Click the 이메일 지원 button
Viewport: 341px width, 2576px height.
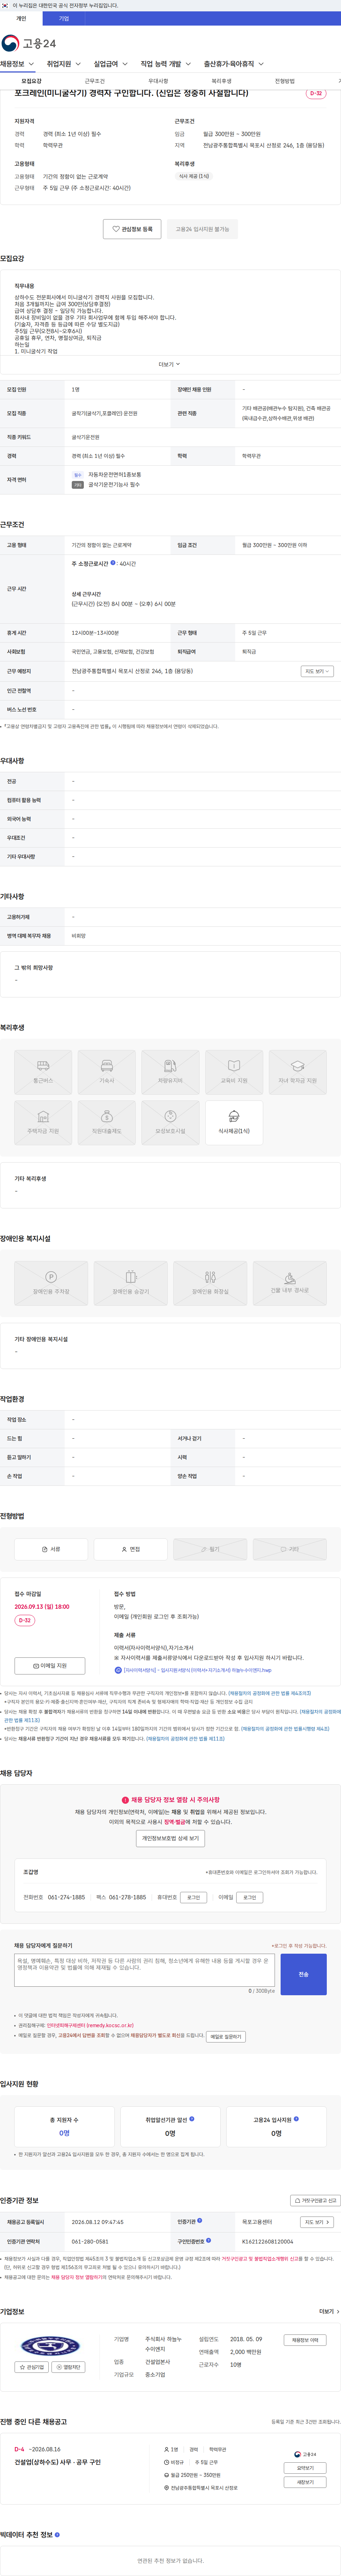tap(50, 1666)
